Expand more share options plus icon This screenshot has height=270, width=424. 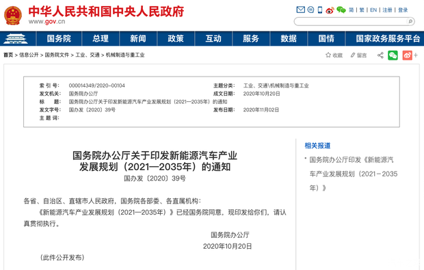416,55
